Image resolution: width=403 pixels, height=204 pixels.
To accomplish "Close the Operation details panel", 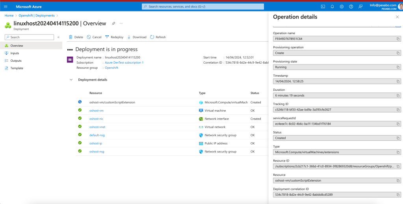I will tap(397, 17).
